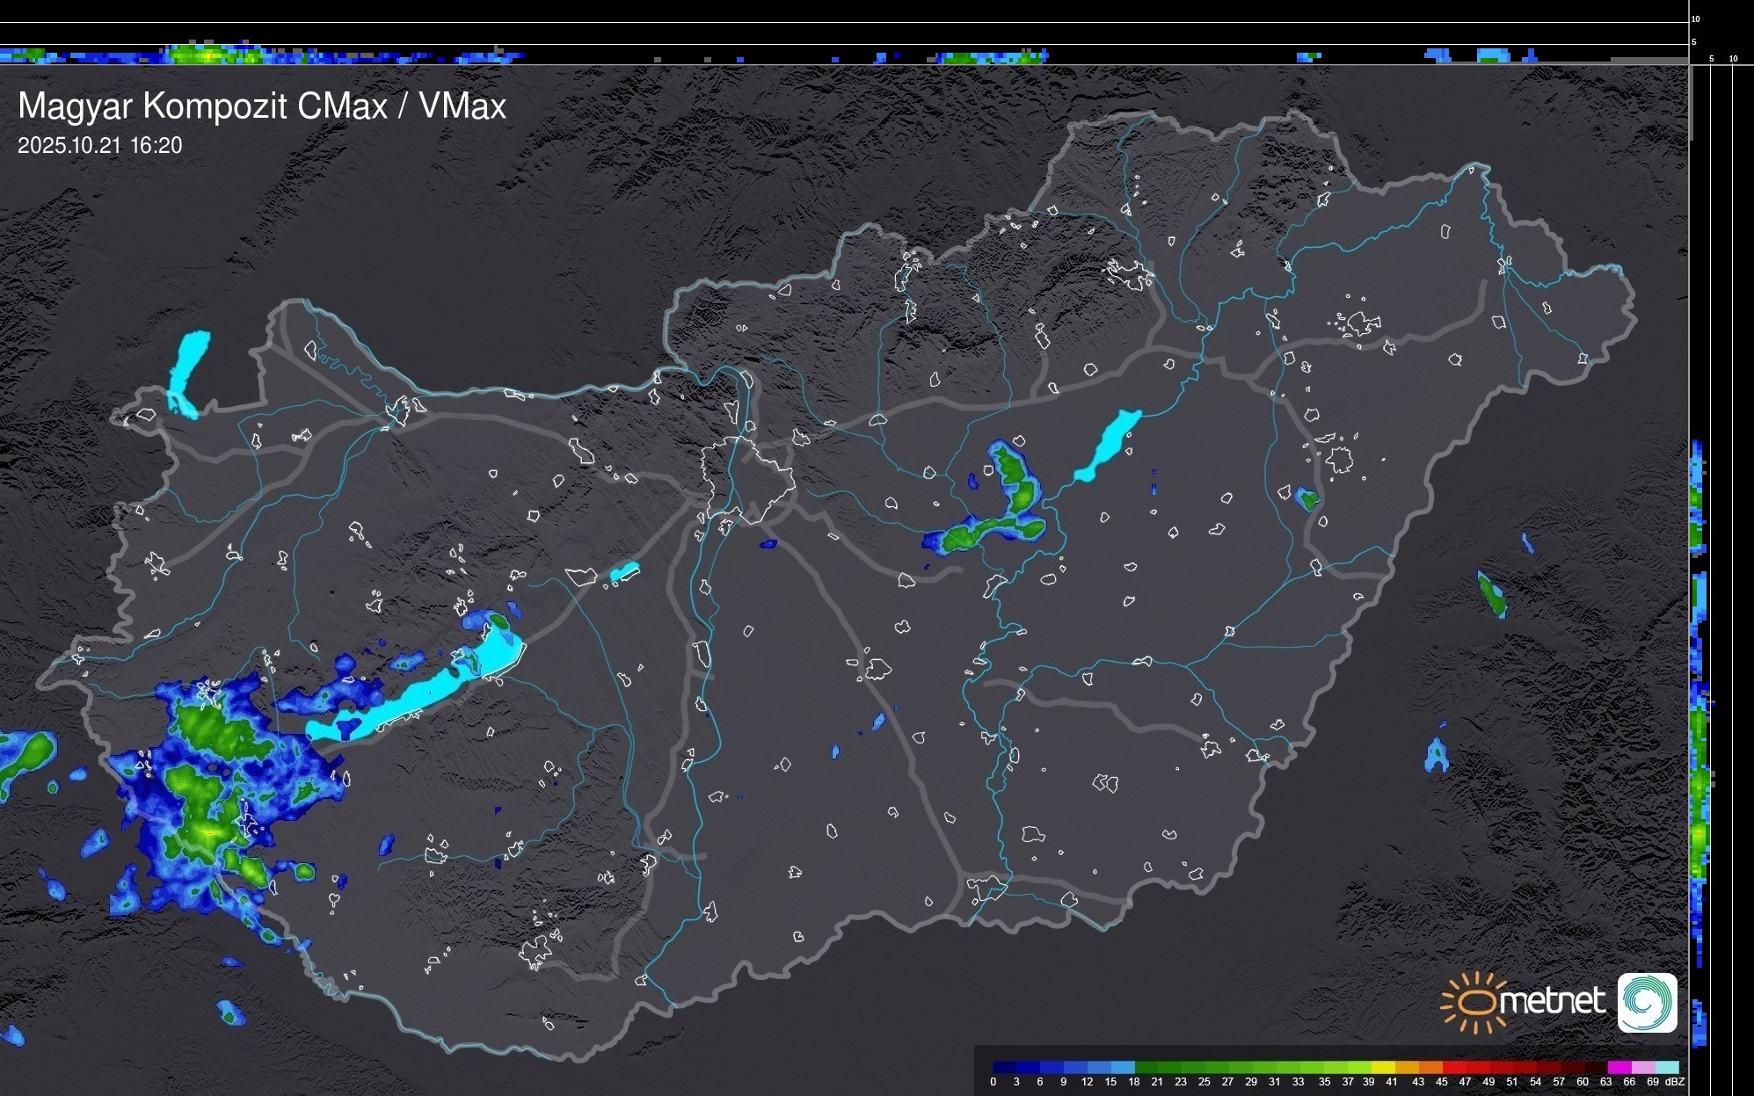Click green echo east of Hungarian border

[x=1492, y=595]
